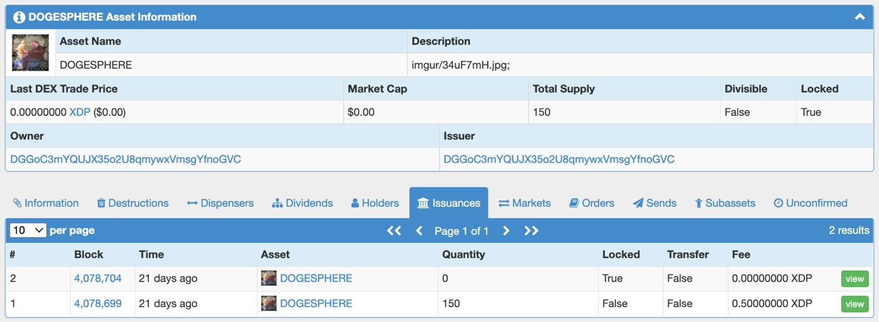Click the book icon on Orders tab

574,203
